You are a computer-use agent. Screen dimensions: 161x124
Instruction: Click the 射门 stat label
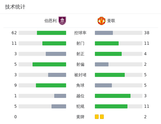coord(80,43)
